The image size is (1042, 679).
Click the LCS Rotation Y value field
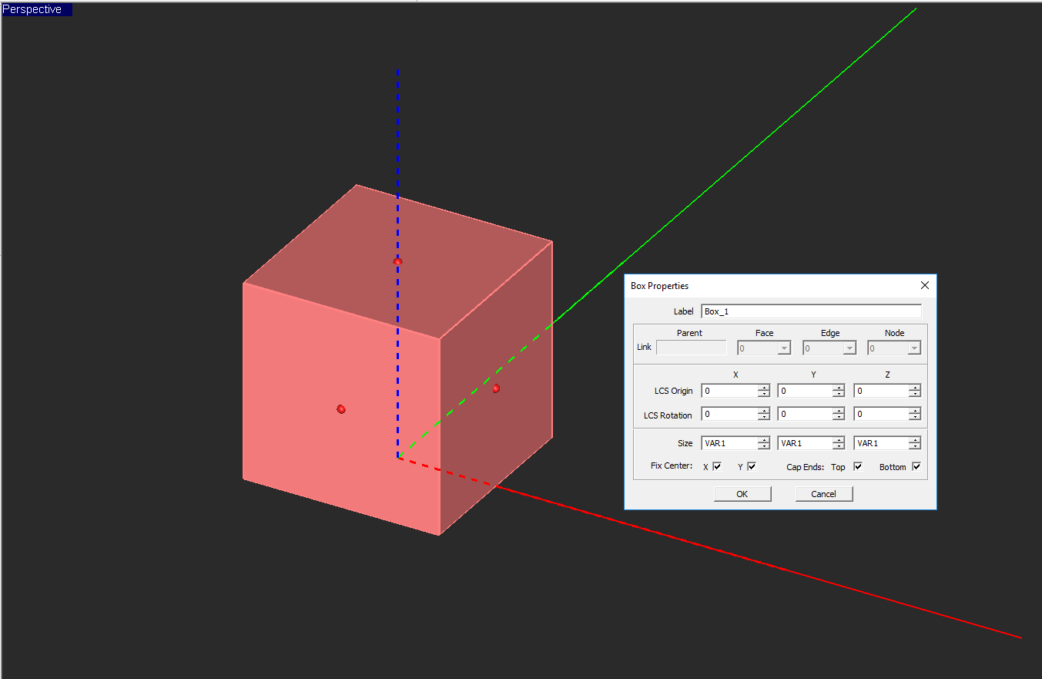pos(804,415)
